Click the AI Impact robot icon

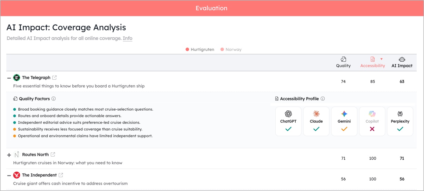pos(402,59)
